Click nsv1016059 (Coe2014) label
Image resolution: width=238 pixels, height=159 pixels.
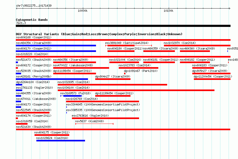coord(32,121)
